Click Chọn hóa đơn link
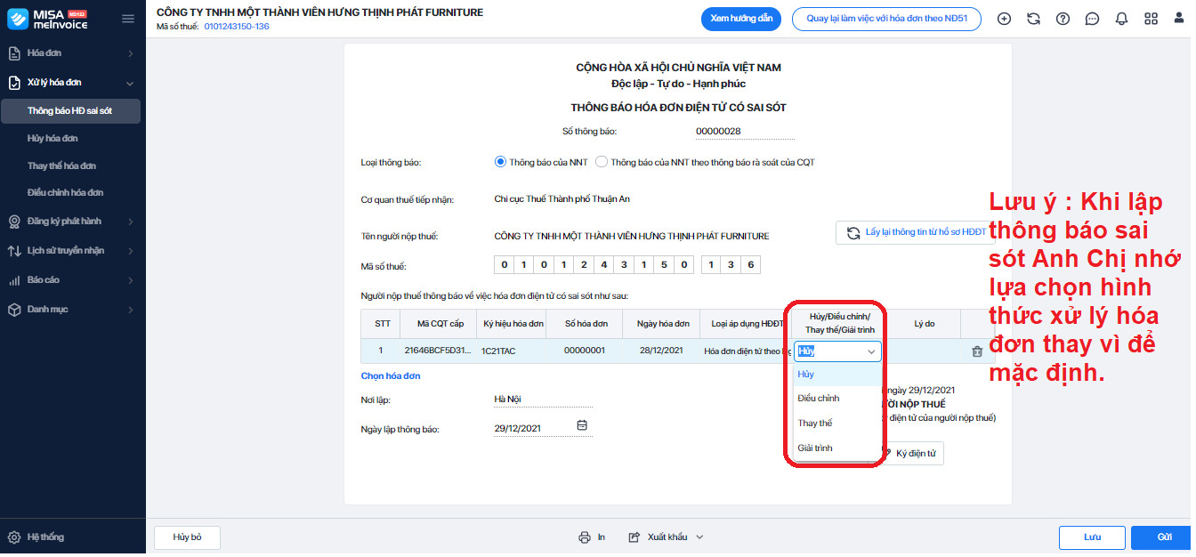The height and width of the screenshot is (557, 1196). coord(392,377)
